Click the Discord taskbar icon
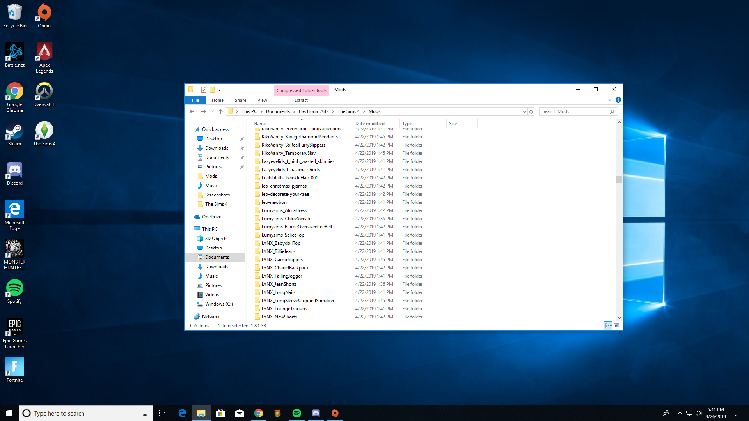This screenshot has height=421, width=749. tap(316, 413)
